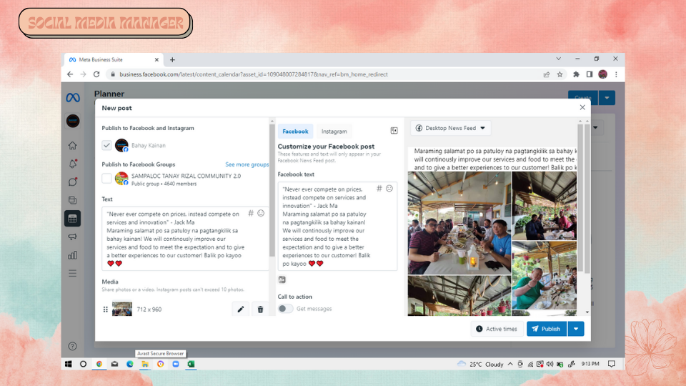Open Desktop News Feed preview dropdown
This screenshot has width=686, height=386.
(451, 128)
